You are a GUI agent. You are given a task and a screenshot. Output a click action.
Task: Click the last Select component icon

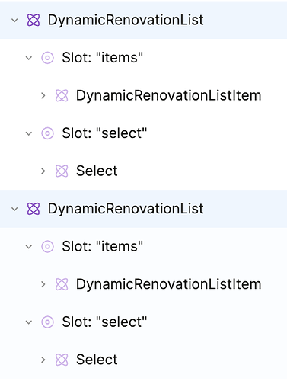pos(62,360)
